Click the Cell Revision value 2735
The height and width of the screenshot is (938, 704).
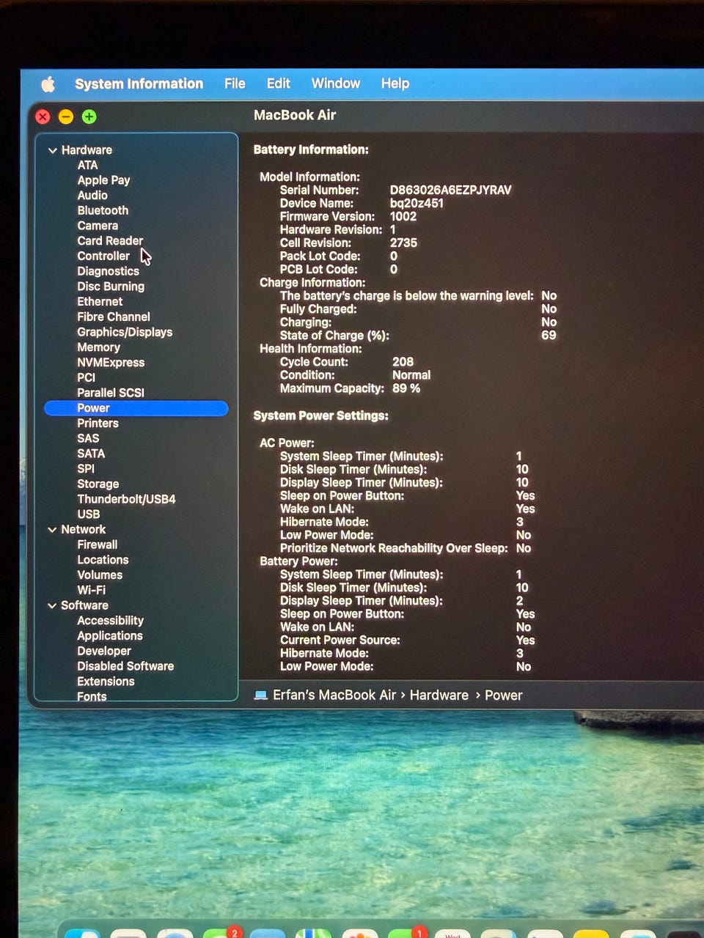(403, 243)
